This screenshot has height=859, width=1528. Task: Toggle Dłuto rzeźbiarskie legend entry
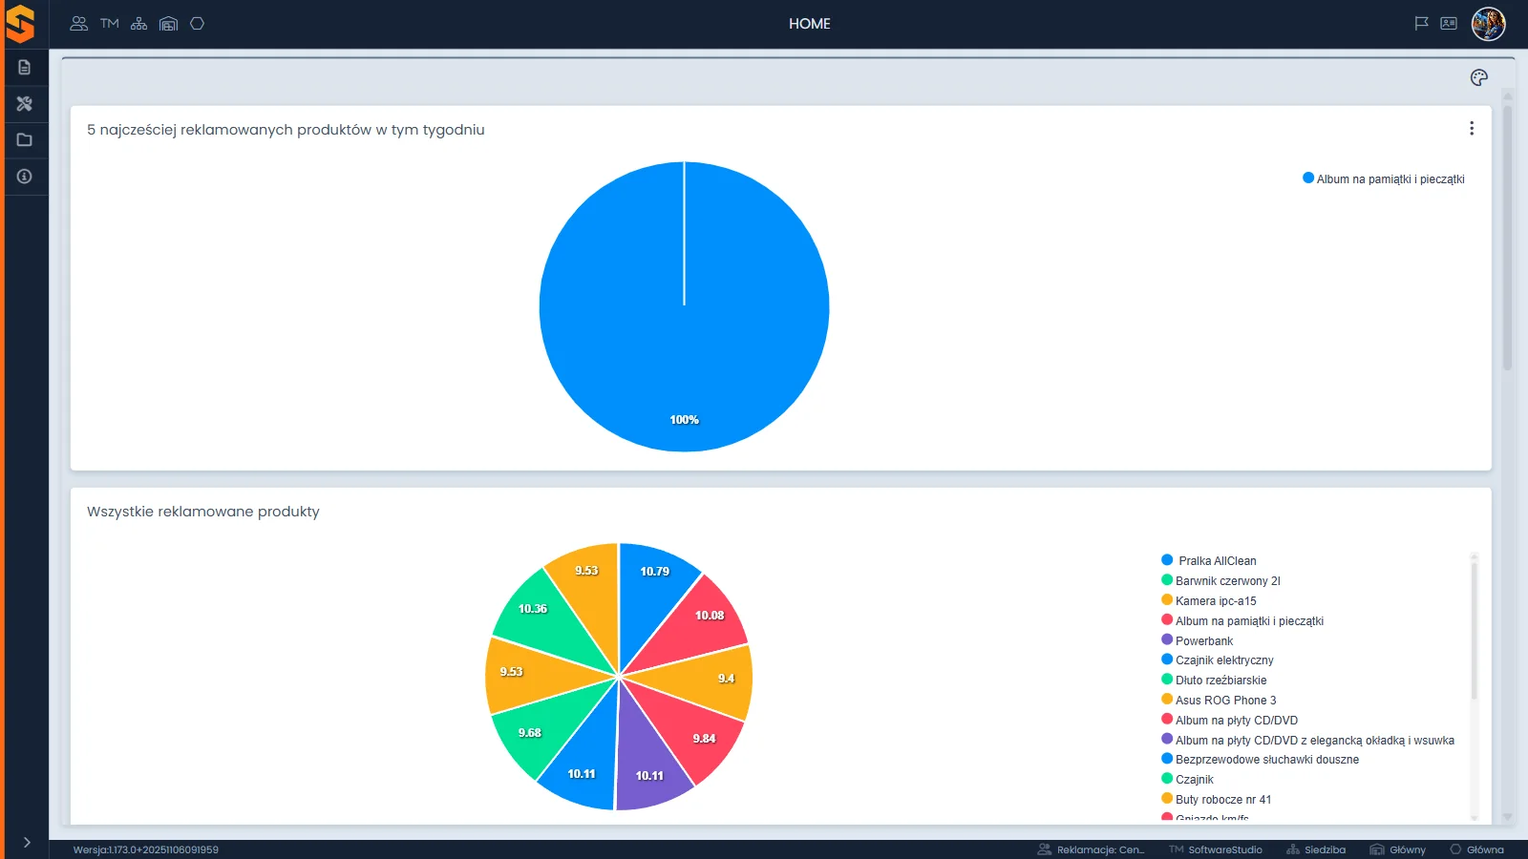pos(1214,681)
